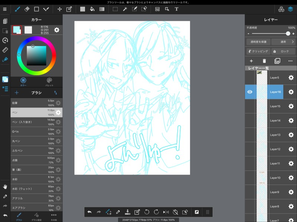Open the 通常 blend mode dropdown

(x=283, y=42)
